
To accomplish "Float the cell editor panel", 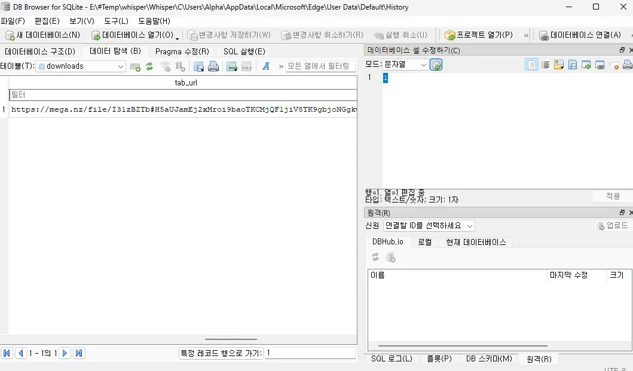I will pyautogui.click(x=622, y=50).
